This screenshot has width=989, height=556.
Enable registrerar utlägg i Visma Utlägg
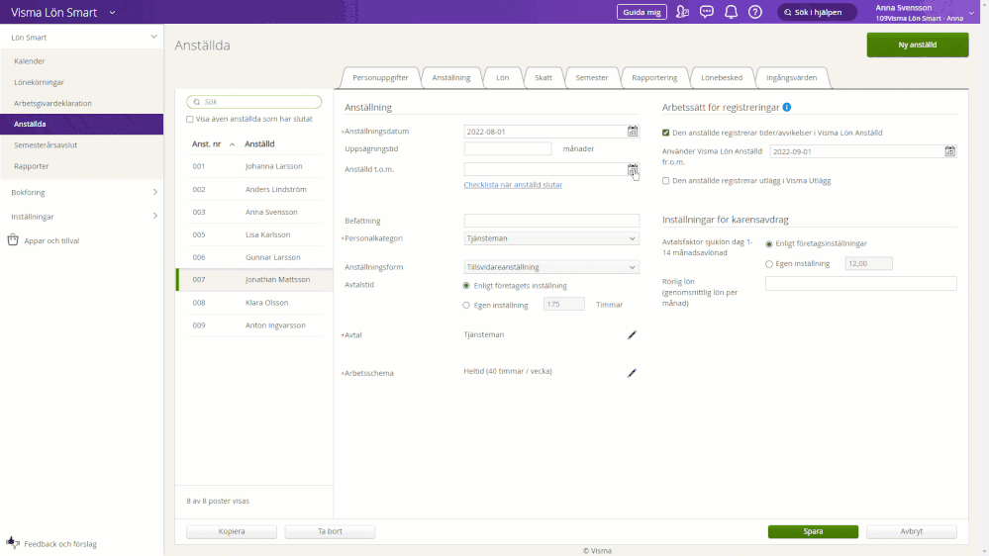(665, 181)
